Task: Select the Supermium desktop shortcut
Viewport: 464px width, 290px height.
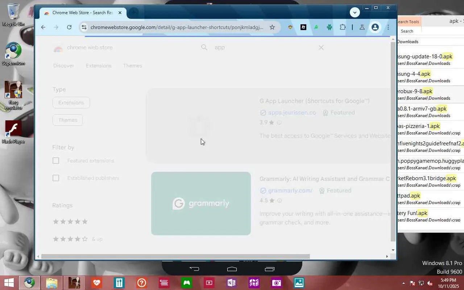Action: [13, 54]
